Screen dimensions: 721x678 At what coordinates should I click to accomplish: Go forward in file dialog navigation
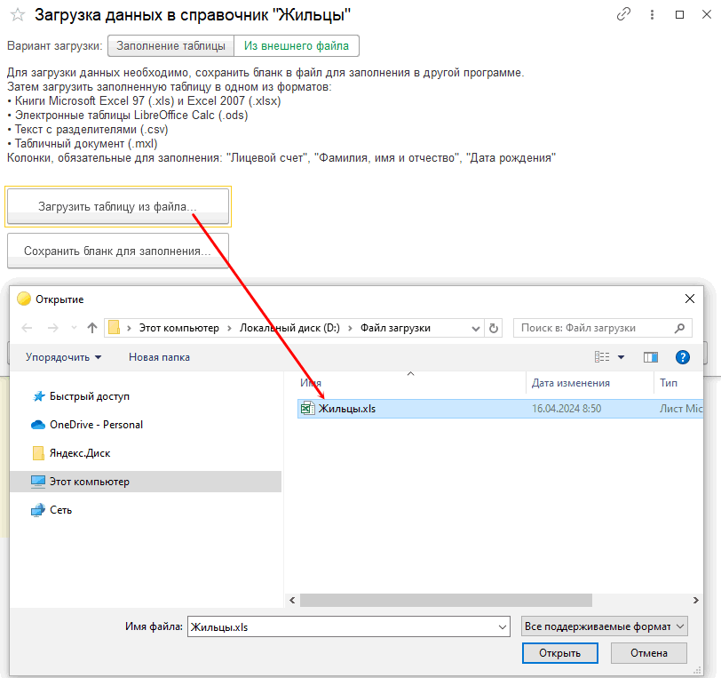point(53,328)
